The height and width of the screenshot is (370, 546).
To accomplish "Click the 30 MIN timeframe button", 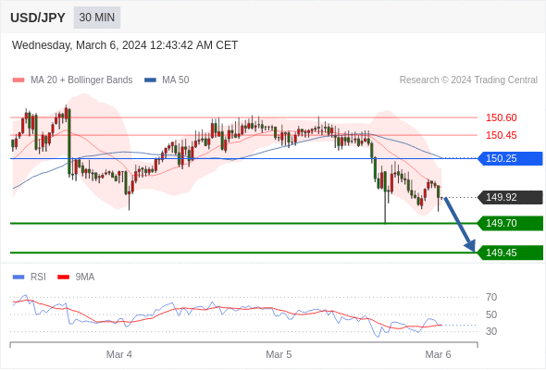I will click(97, 18).
